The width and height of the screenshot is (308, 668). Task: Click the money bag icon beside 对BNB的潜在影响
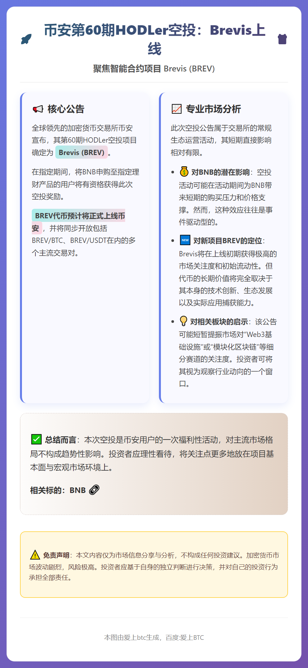184,171
